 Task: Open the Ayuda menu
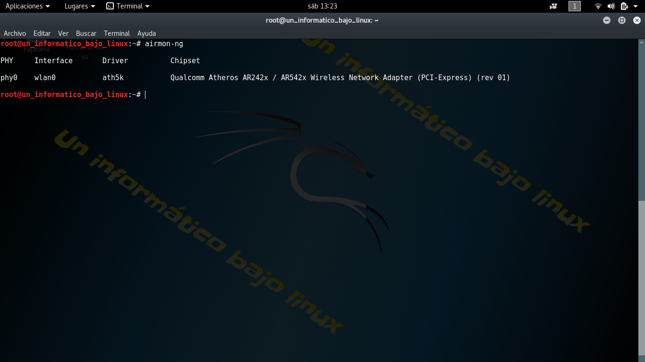[x=146, y=33]
